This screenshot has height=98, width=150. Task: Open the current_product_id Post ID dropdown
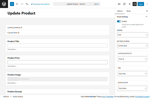click(132, 59)
